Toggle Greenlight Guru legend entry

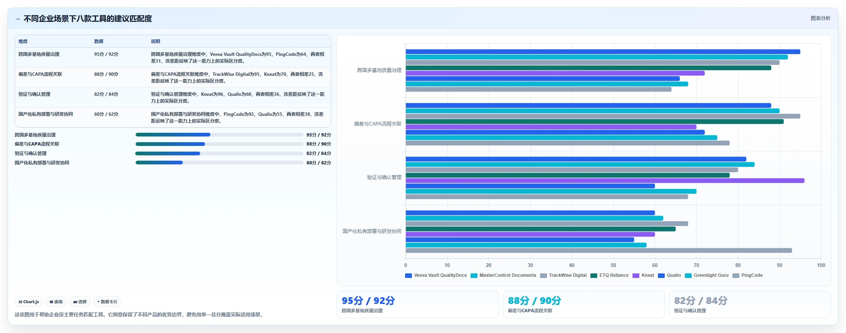(x=707, y=275)
